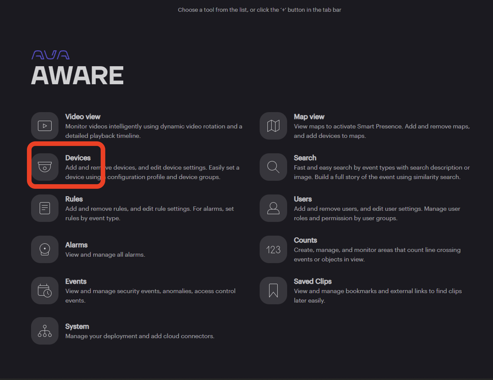Click 'View and manage security events' text
Image resolution: width=493 pixels, height=380 pixels.
150,296
